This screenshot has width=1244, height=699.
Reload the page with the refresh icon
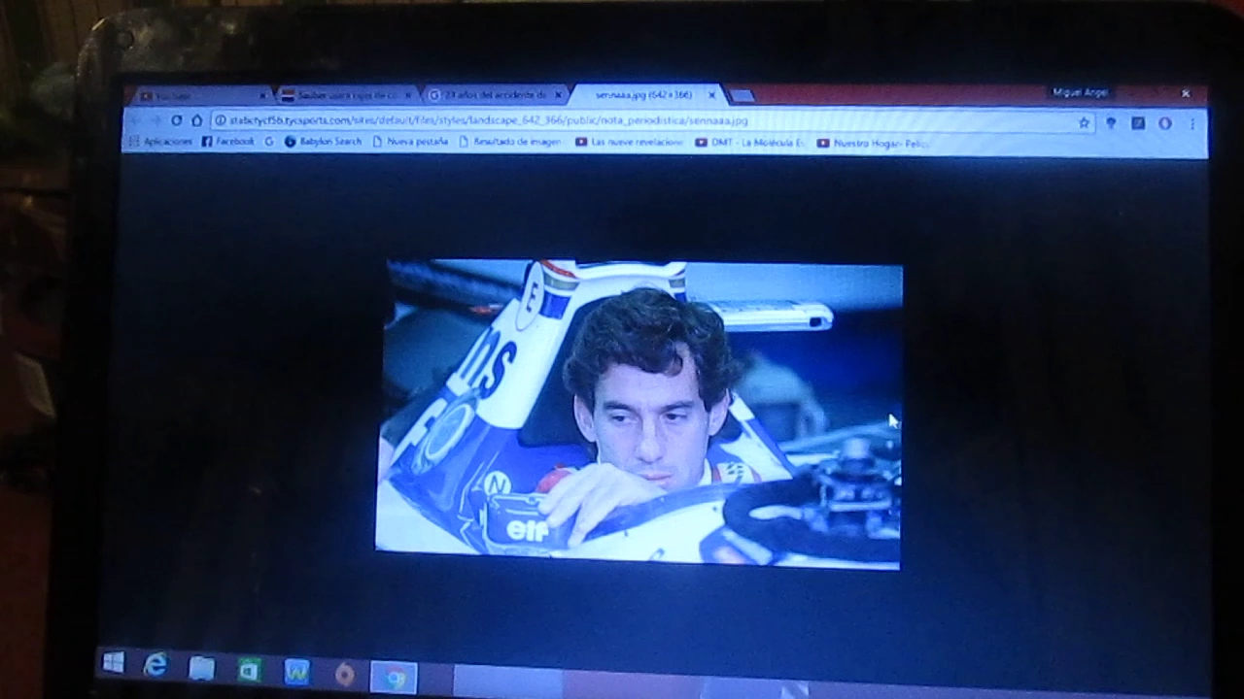[176, 120]
